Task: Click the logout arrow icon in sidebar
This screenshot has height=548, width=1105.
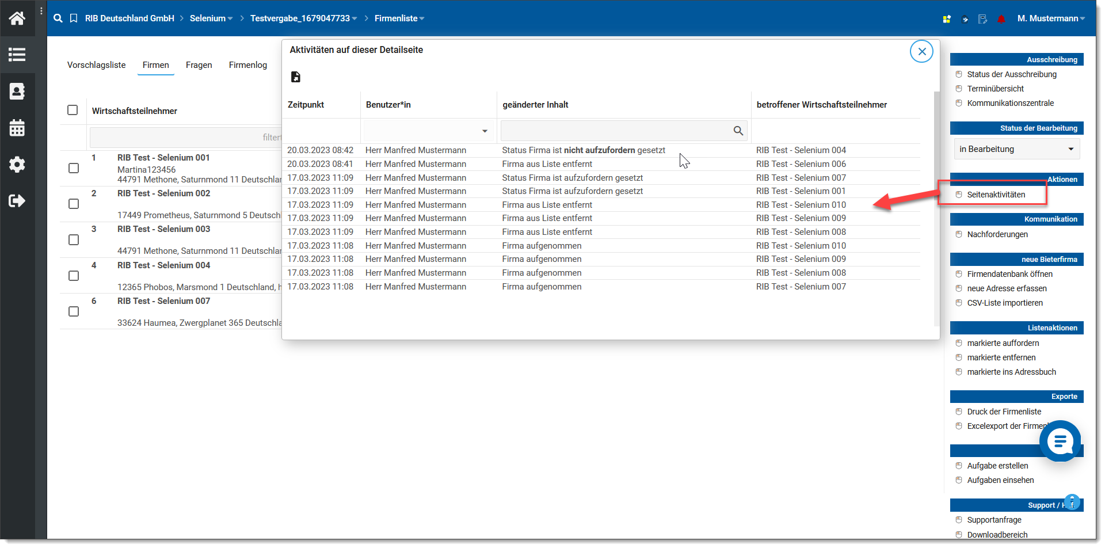Action: (17, 200)
